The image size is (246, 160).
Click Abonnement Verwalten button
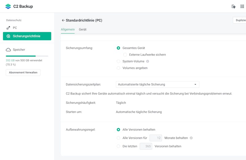click(23, 72)
